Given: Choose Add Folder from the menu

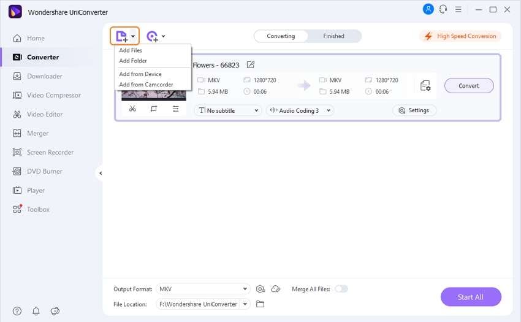Looking at the screenshot, I should (x=133, y=61).
